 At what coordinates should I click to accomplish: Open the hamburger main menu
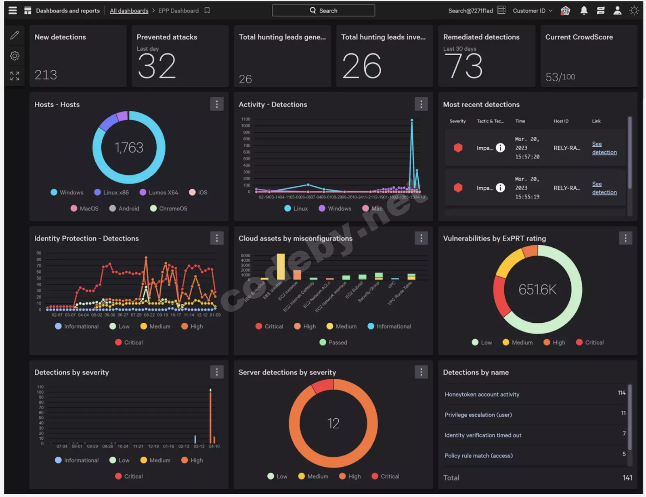[x=13, y=10]
